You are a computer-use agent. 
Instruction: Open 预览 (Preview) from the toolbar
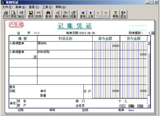(13, 14)
